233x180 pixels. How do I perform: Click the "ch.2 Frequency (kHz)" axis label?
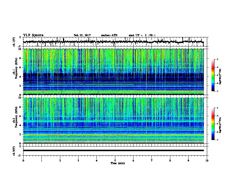click(x=15, y=117)
